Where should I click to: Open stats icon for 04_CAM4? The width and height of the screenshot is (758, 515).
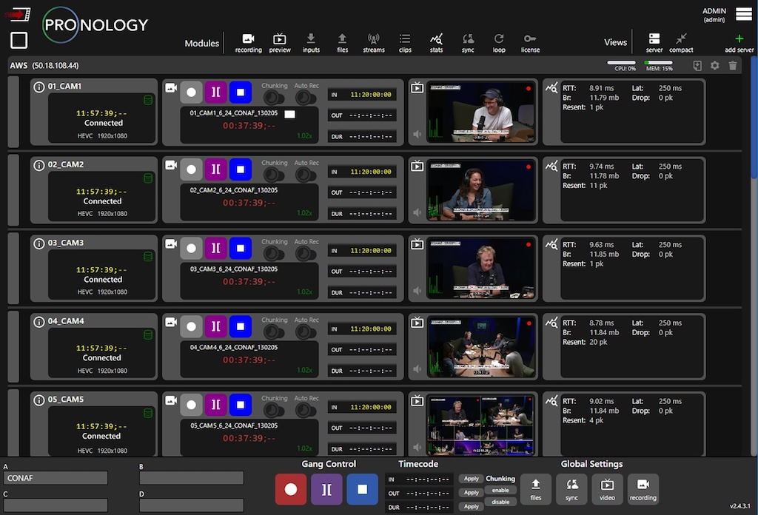pos(551,322)
